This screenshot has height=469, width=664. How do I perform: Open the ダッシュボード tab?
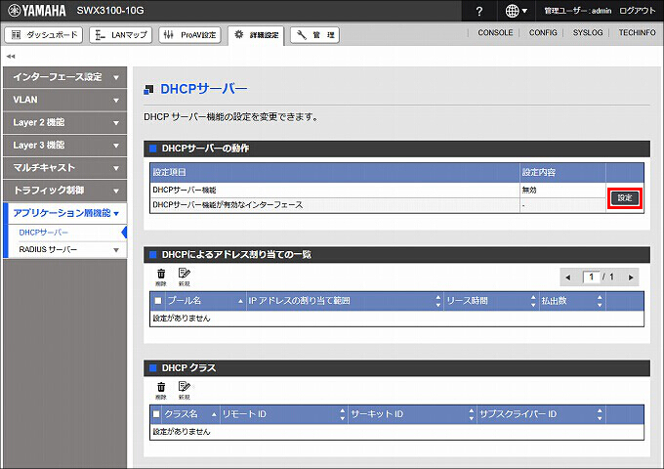click(44, 35)
